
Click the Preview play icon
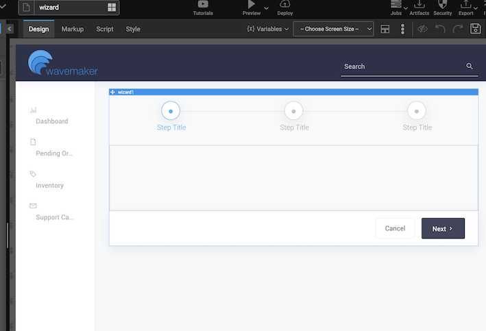pos(251,5)
